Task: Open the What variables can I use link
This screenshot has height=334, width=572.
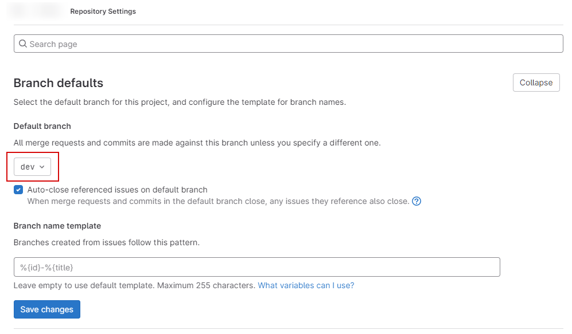Action: click(x=306, y=285)
